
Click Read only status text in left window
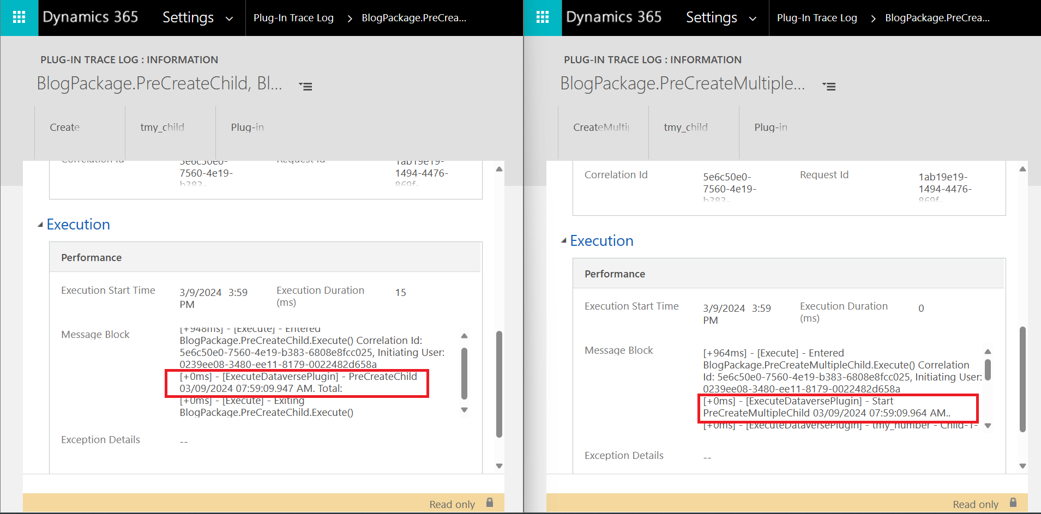tap(452, 505)
